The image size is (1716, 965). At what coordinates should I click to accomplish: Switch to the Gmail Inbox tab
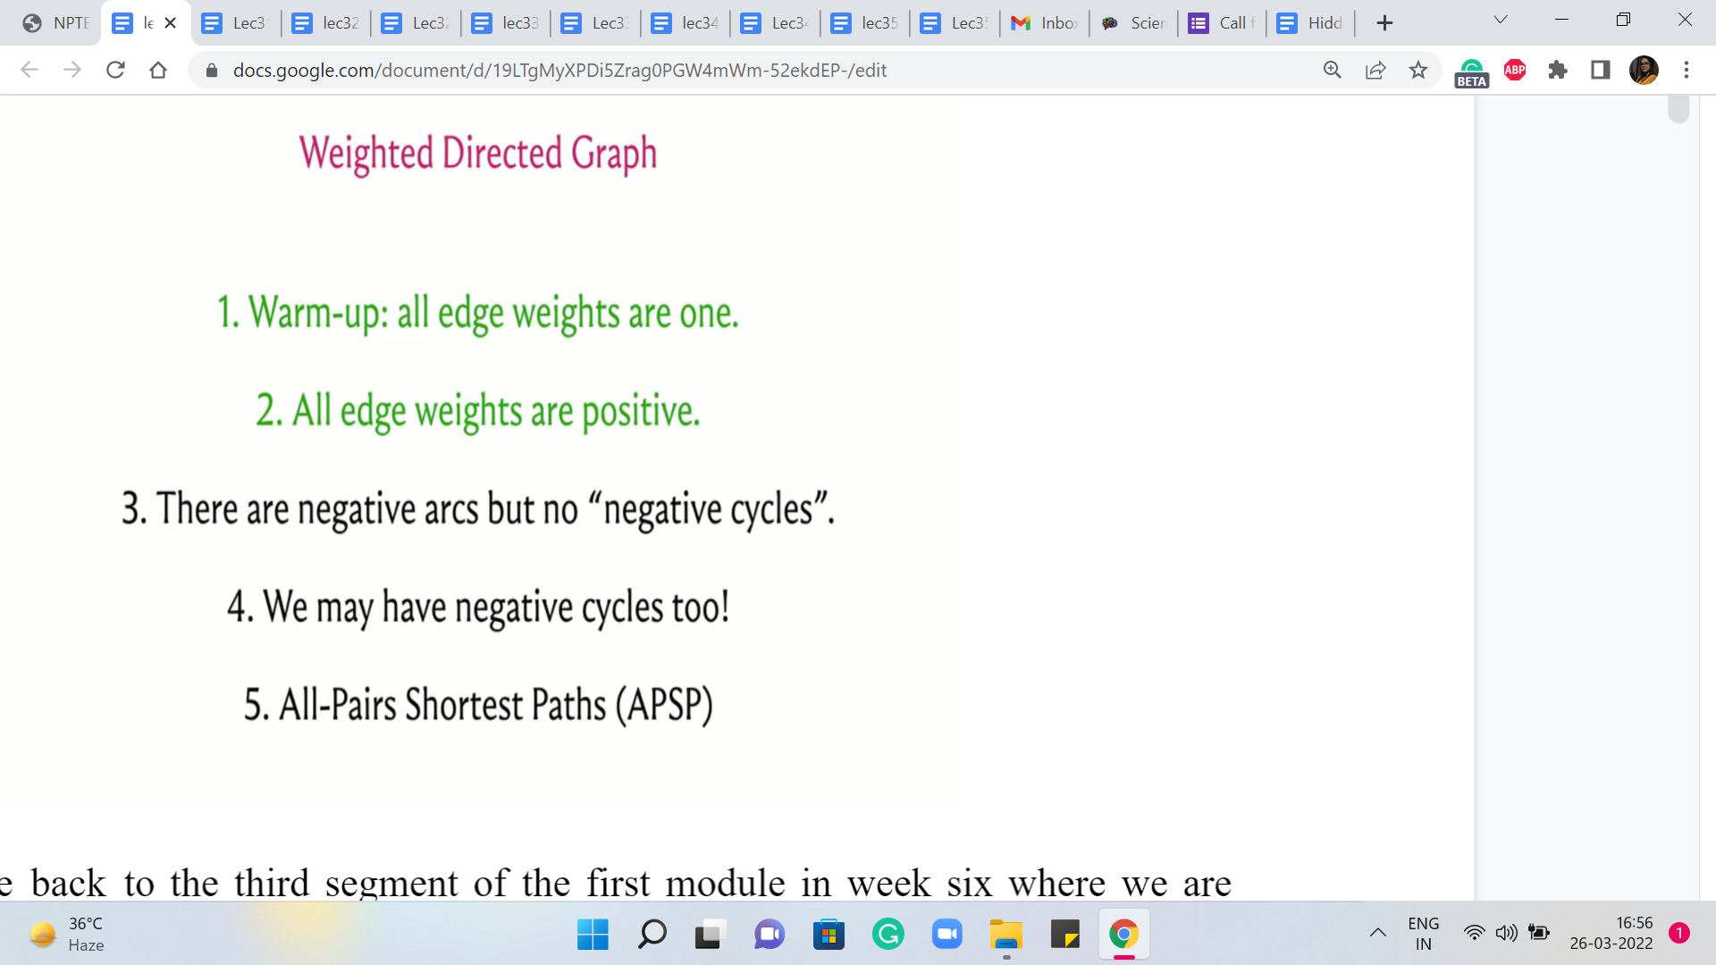1044,23
